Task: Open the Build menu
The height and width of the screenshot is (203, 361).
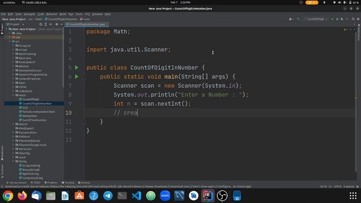Action: (63, 14)
